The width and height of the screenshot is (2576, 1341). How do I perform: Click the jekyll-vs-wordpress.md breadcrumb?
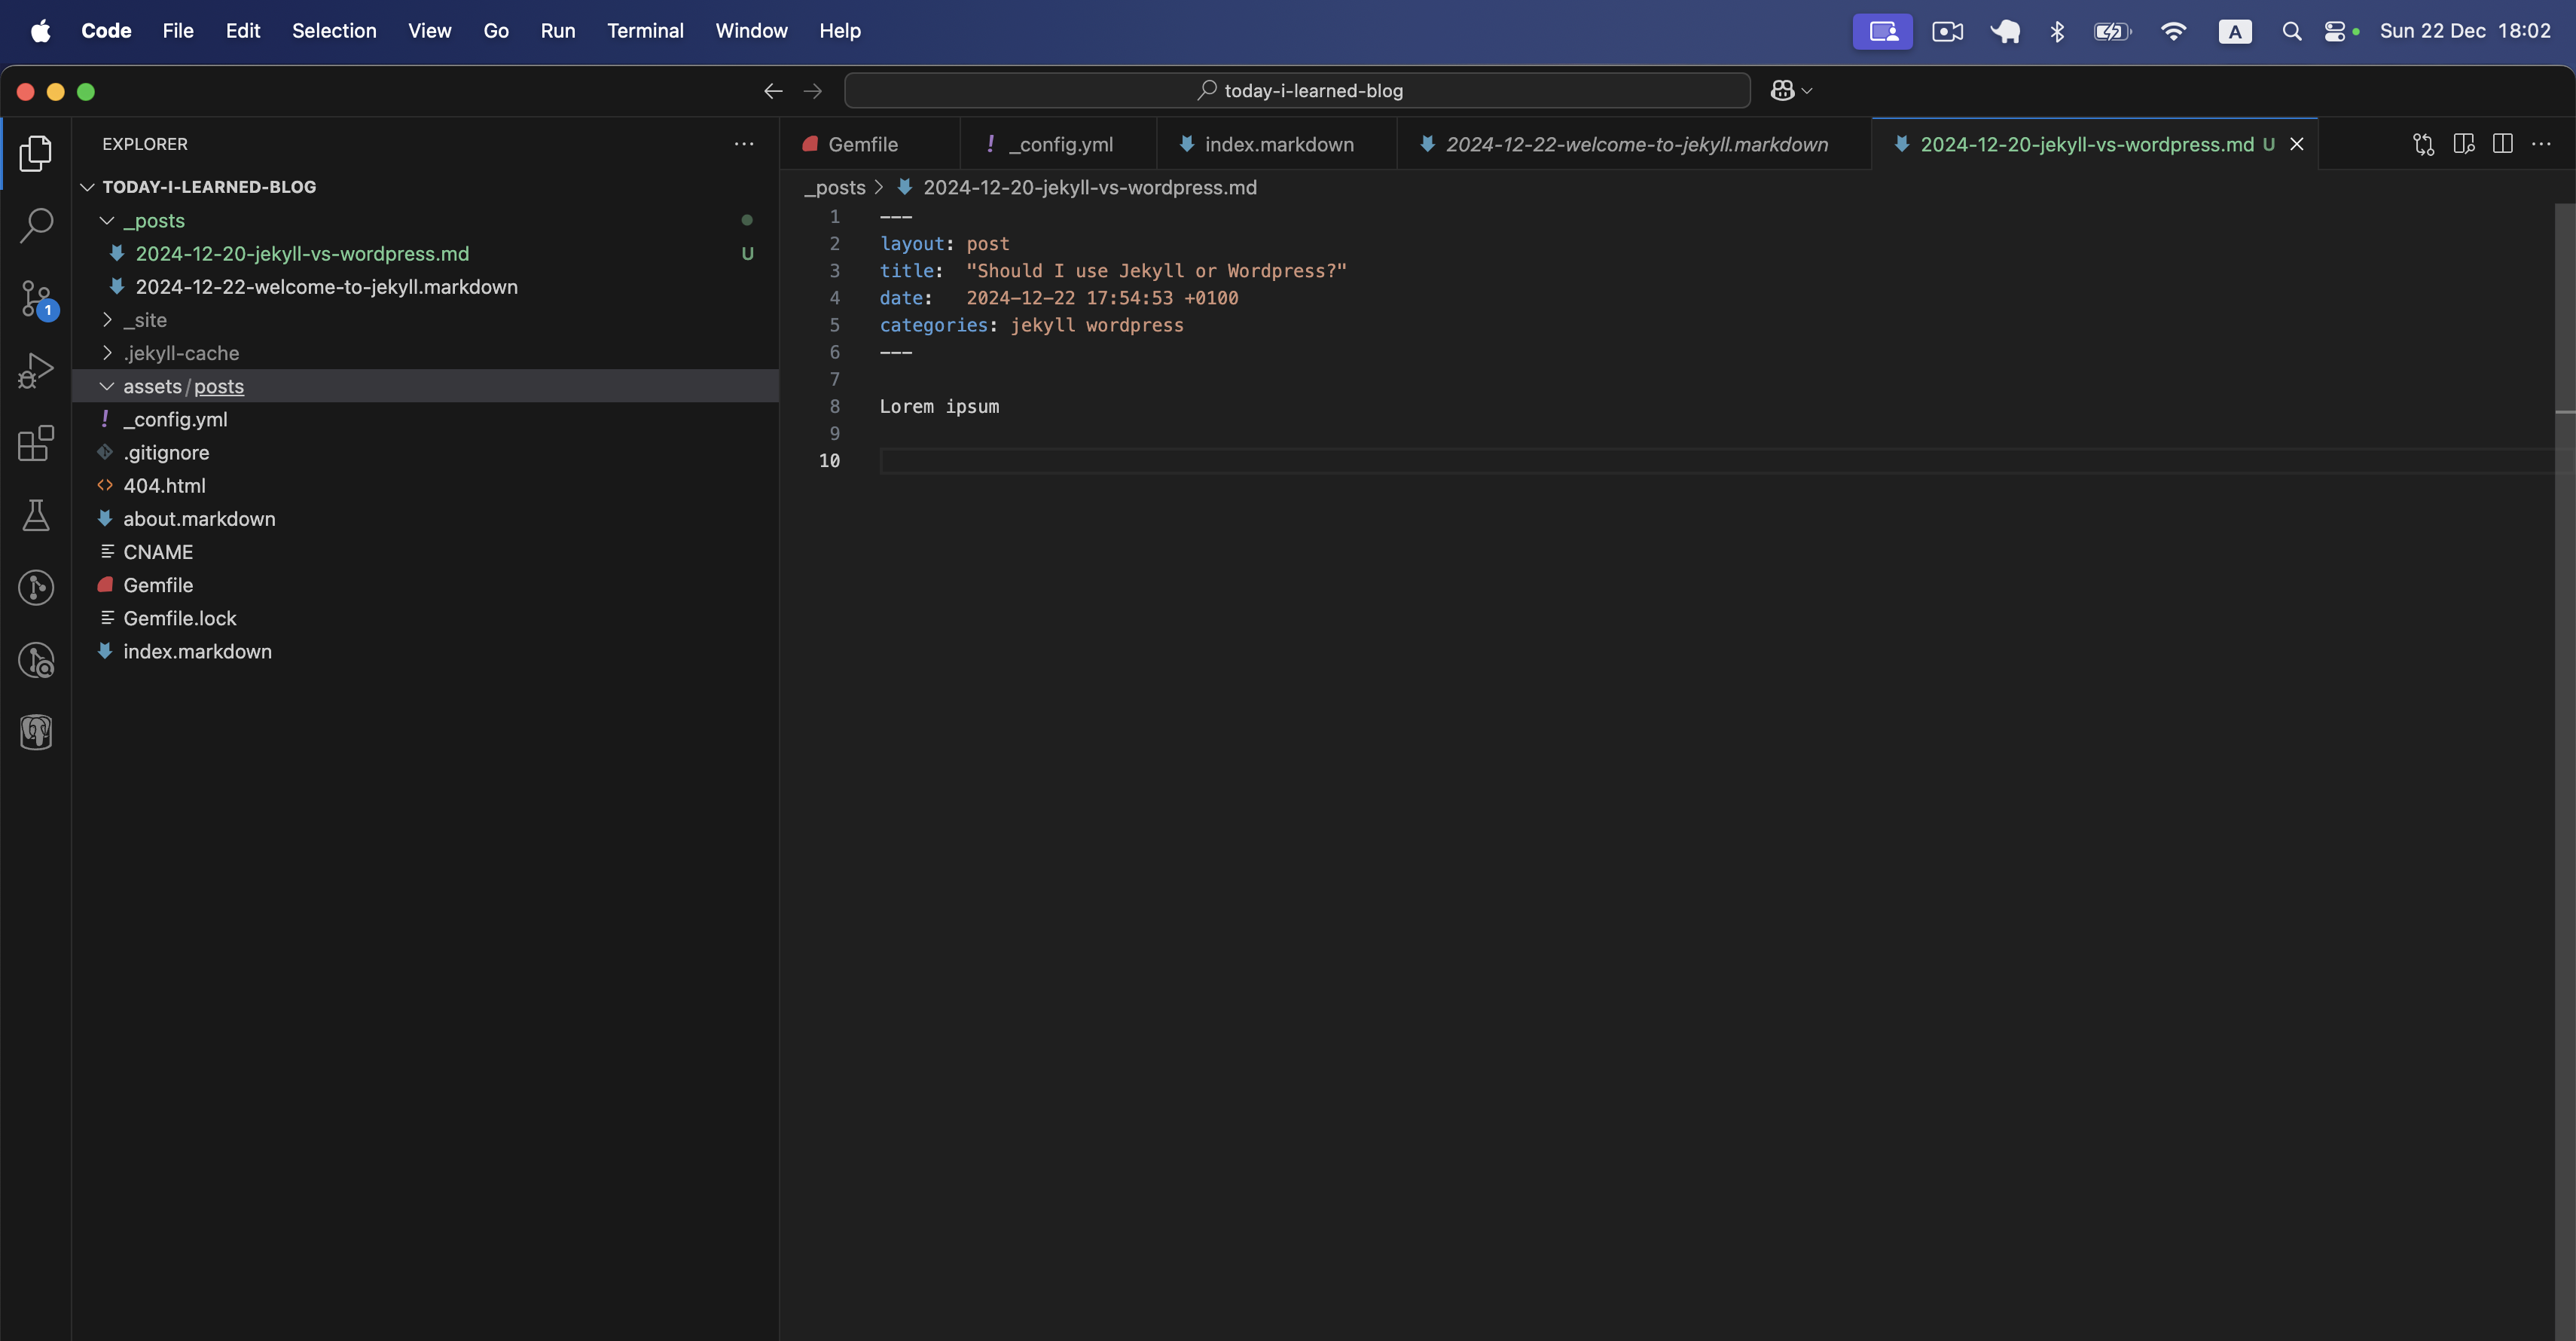pos(1089,187)
